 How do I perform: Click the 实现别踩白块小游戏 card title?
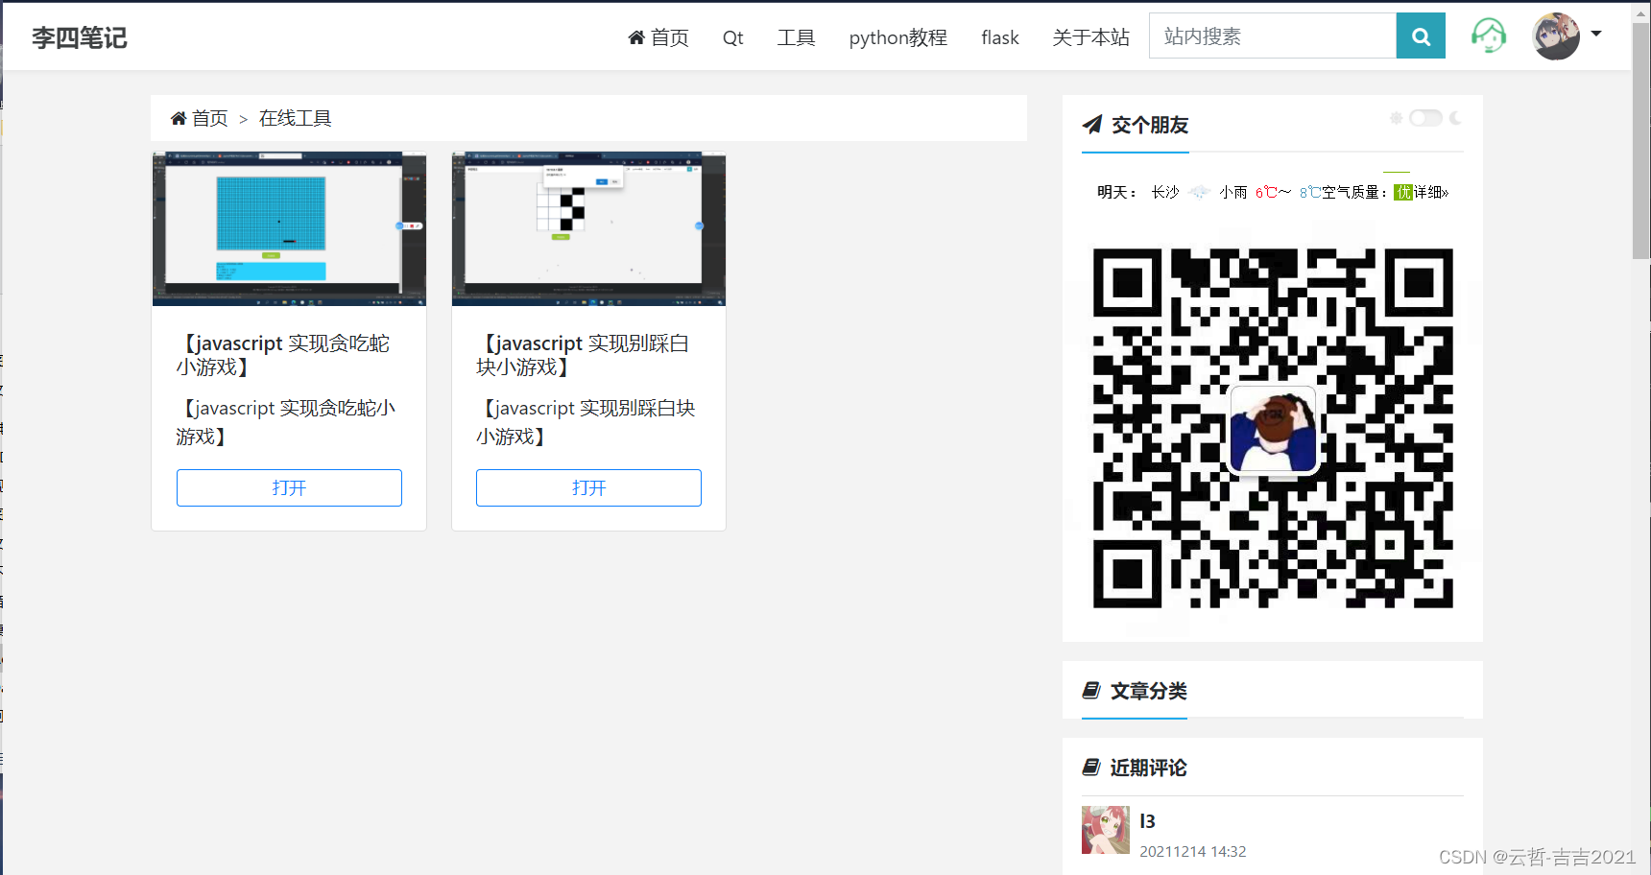[x=585, y=355]
